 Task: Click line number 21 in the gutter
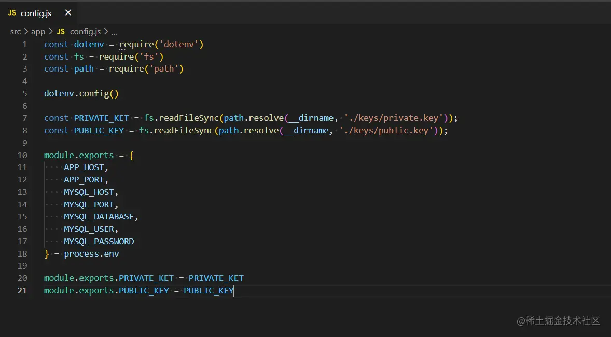click(x=22, y=290)
